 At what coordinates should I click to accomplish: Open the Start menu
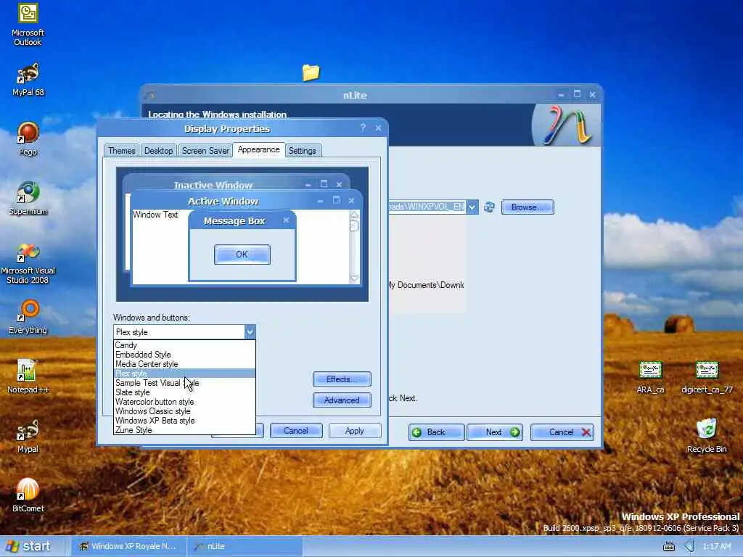(28, 546)
